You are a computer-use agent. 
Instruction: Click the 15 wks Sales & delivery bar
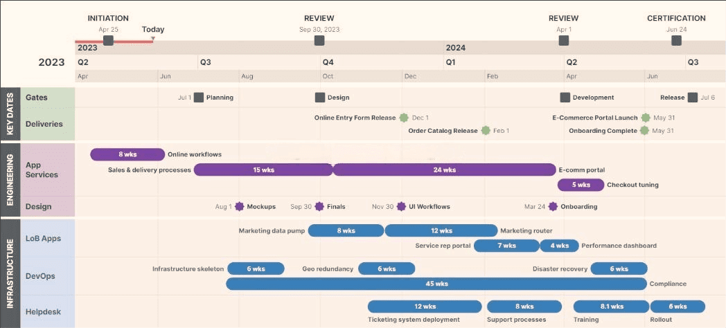263,170
